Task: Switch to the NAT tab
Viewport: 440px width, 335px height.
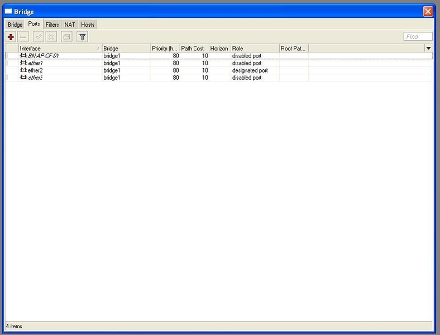Action: click(x=70, y=25)
